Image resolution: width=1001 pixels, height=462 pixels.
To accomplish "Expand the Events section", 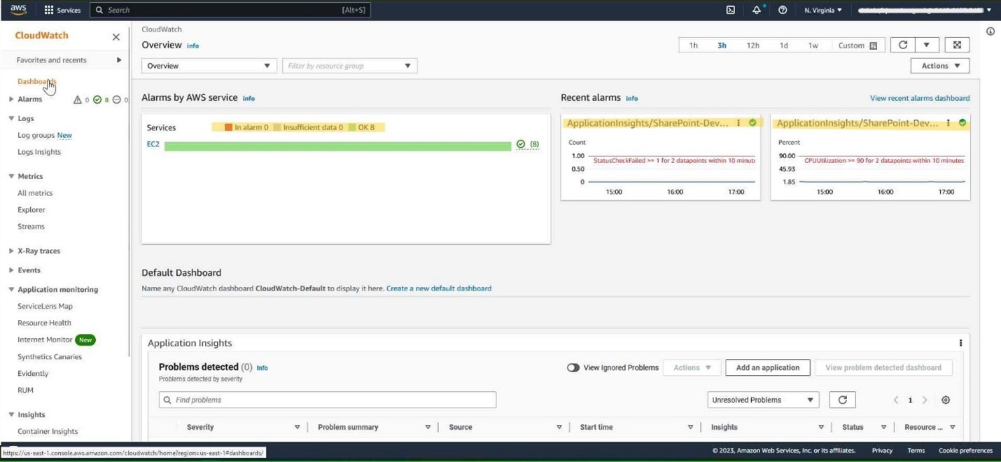I will point(11,270).
